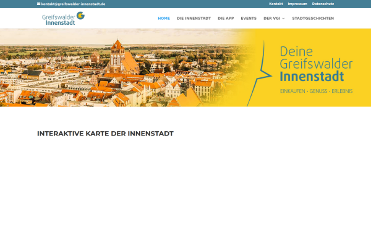Image resolution: width=371 pixels, height=232 pixels.
Task: Click the 'Interaktive Karte der Innenstadt' heading
Action: [x=105, y=134]
